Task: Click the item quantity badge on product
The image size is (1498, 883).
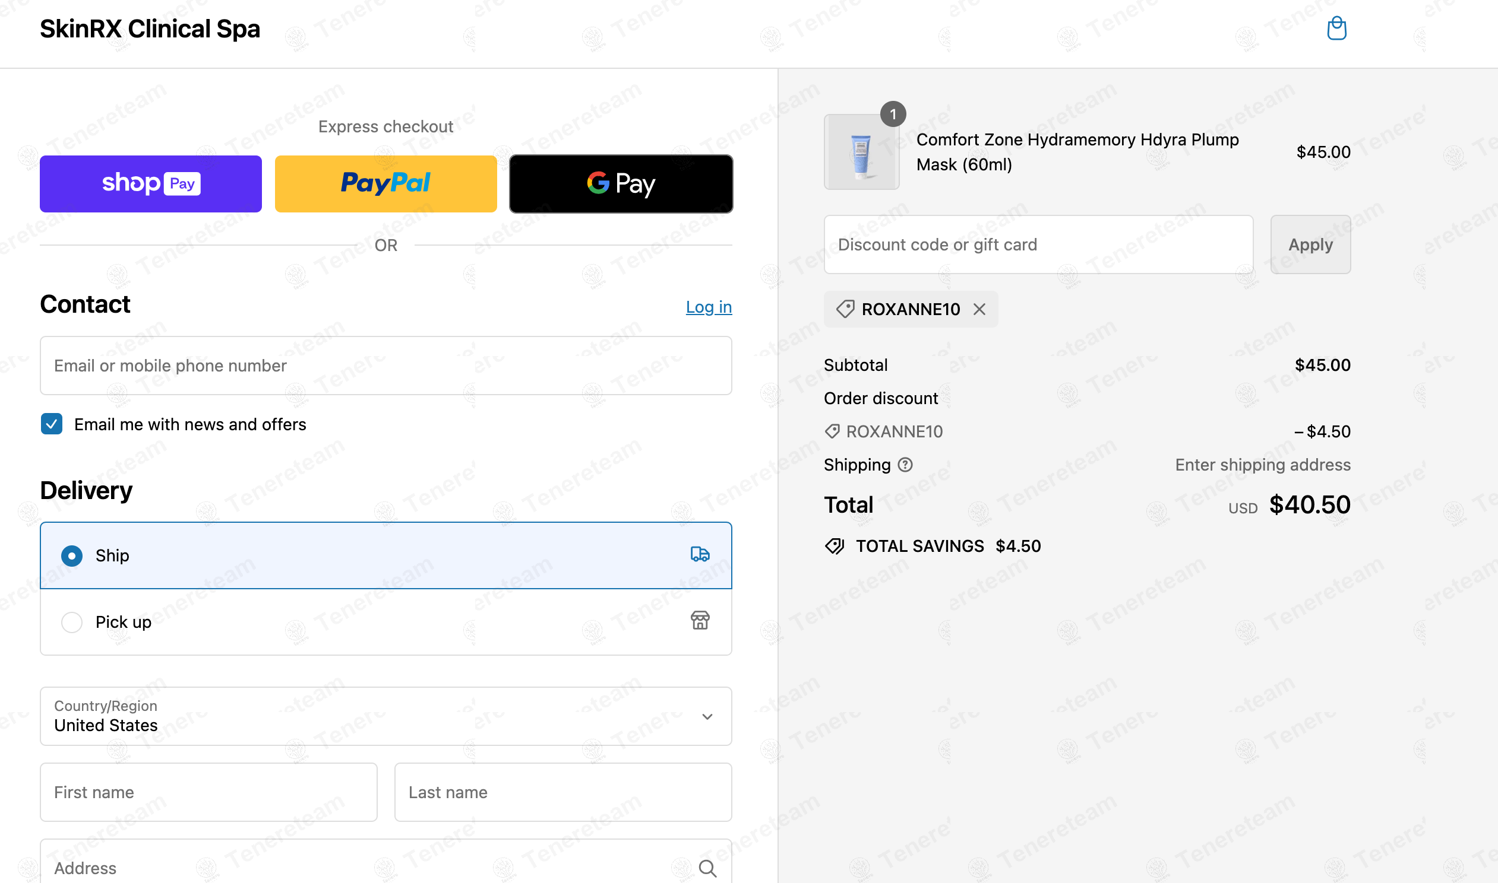Action: (893, 114)
